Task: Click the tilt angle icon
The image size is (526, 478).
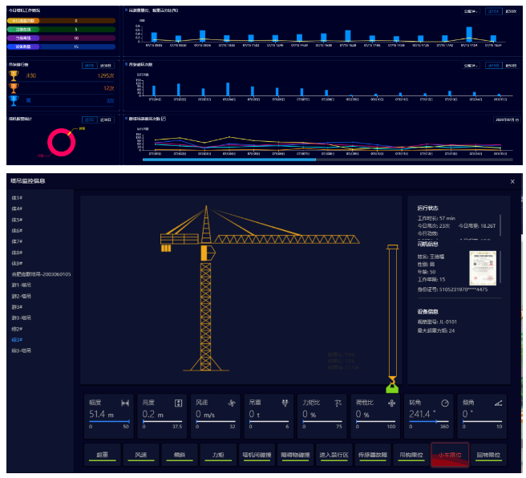Action: tap(498, 403)
